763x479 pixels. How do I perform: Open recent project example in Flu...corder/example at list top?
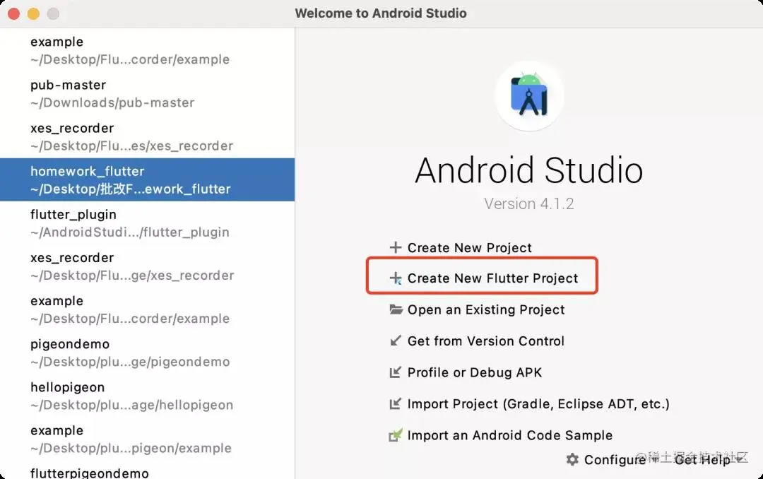click(x=148, y=50)
